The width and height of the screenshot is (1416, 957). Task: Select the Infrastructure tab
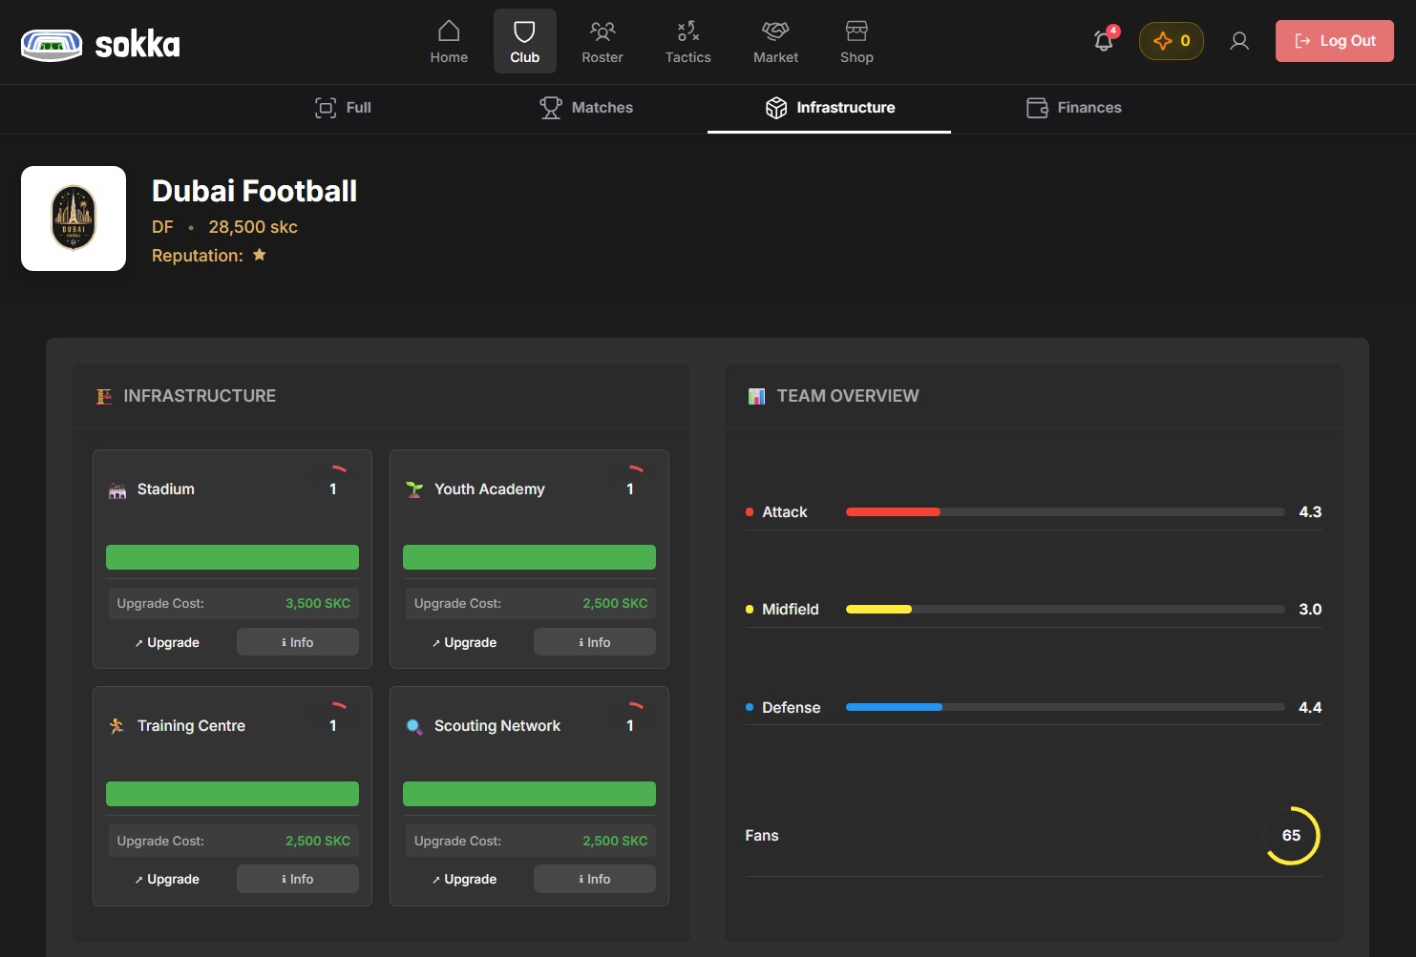[x=830, y=108]
